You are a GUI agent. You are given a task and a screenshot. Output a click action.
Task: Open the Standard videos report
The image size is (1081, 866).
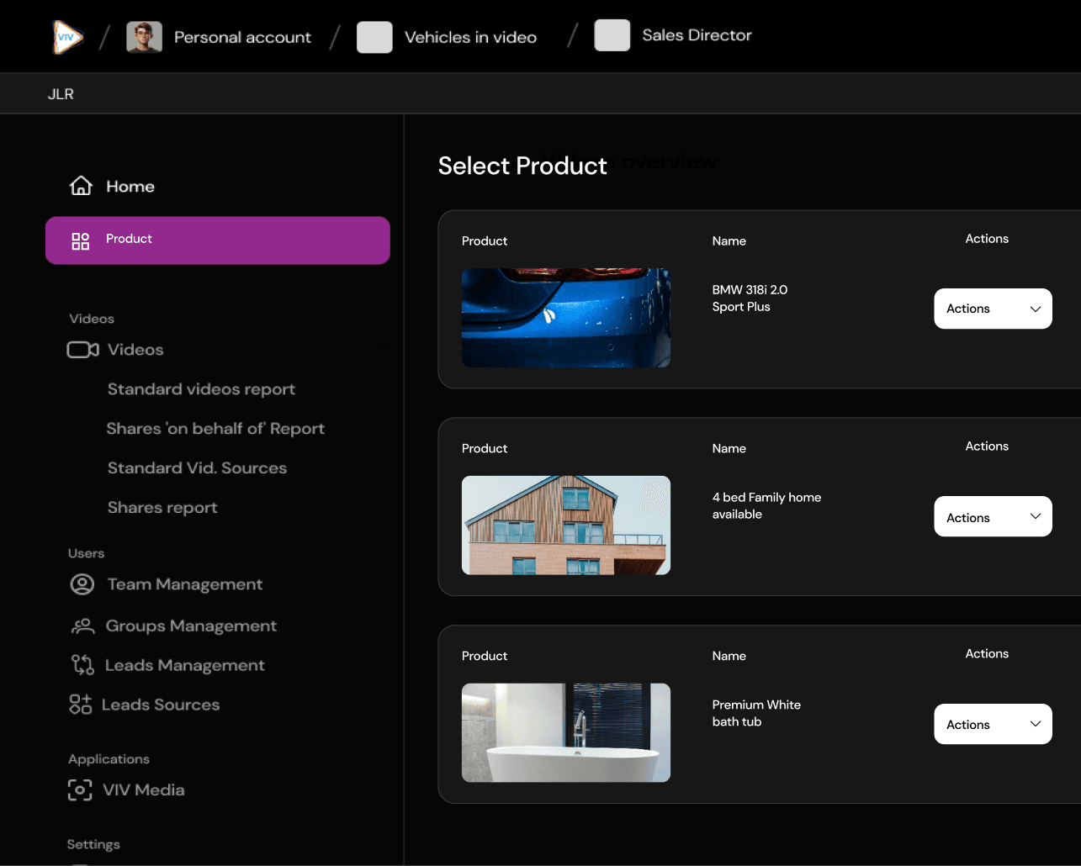(201, 388)
